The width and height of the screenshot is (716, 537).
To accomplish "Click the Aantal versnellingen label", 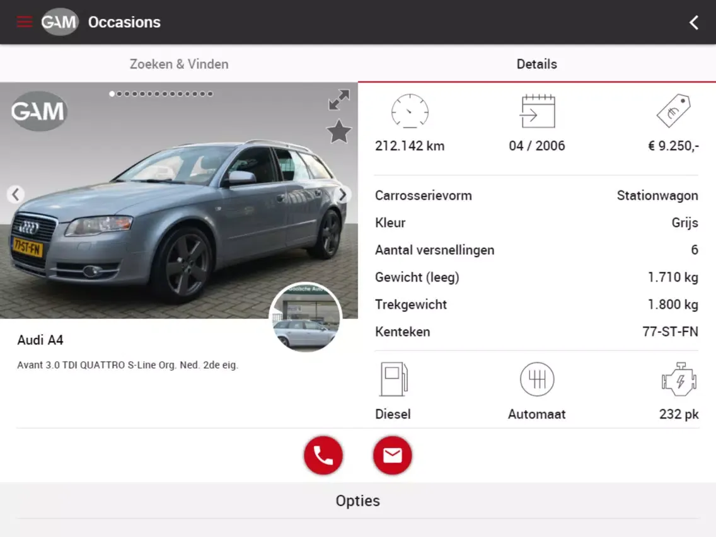I will click(435, 250).
